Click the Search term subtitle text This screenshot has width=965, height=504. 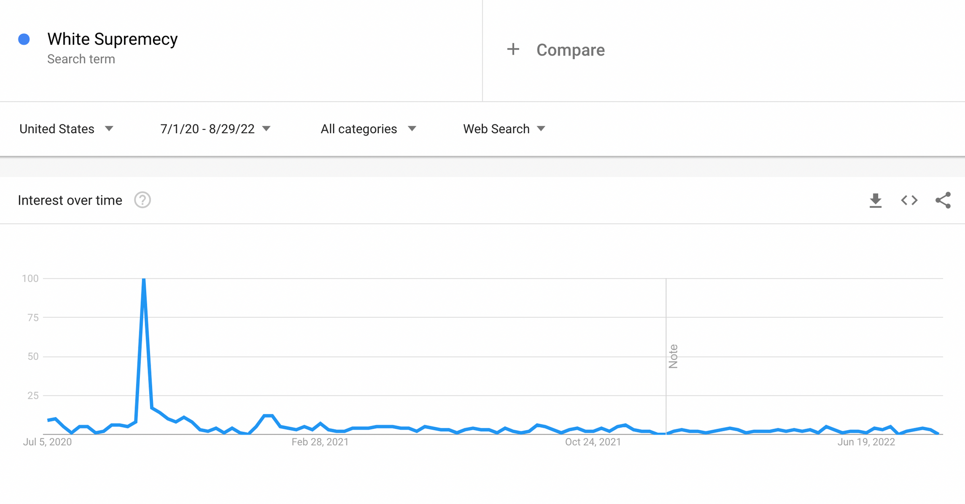click(81, 59)
